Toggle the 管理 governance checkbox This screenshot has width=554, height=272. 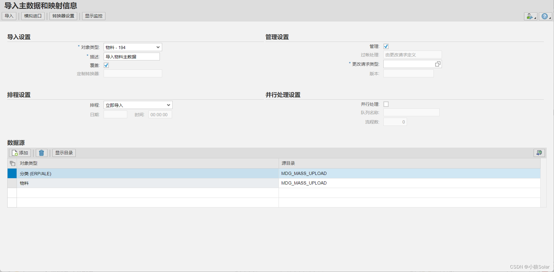point(386,46)
